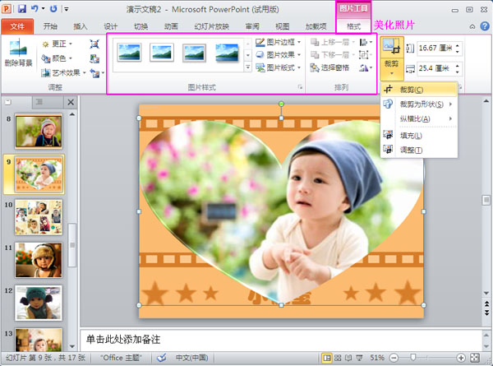The width and height of the screenshot is (493, 366).
Task: Switch to the Home (开始) tab
Action: pyautogui.click(x=50, y=26)
